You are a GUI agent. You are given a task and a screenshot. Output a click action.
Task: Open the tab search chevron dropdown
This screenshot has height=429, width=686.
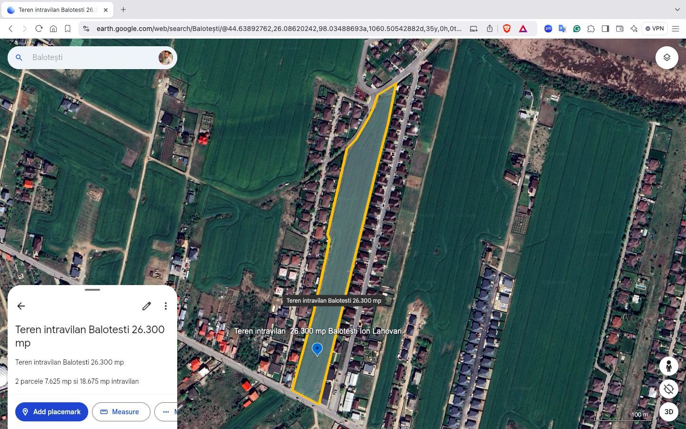tap(678, 10)
